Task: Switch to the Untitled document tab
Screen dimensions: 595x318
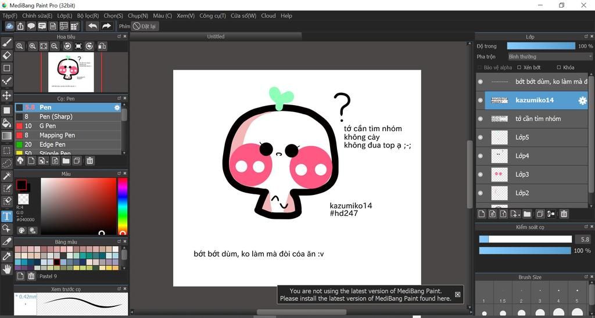Action: click(x=216, y=37)
